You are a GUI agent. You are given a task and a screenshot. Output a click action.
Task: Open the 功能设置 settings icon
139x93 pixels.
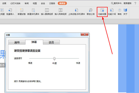click(x=102, y=10)
